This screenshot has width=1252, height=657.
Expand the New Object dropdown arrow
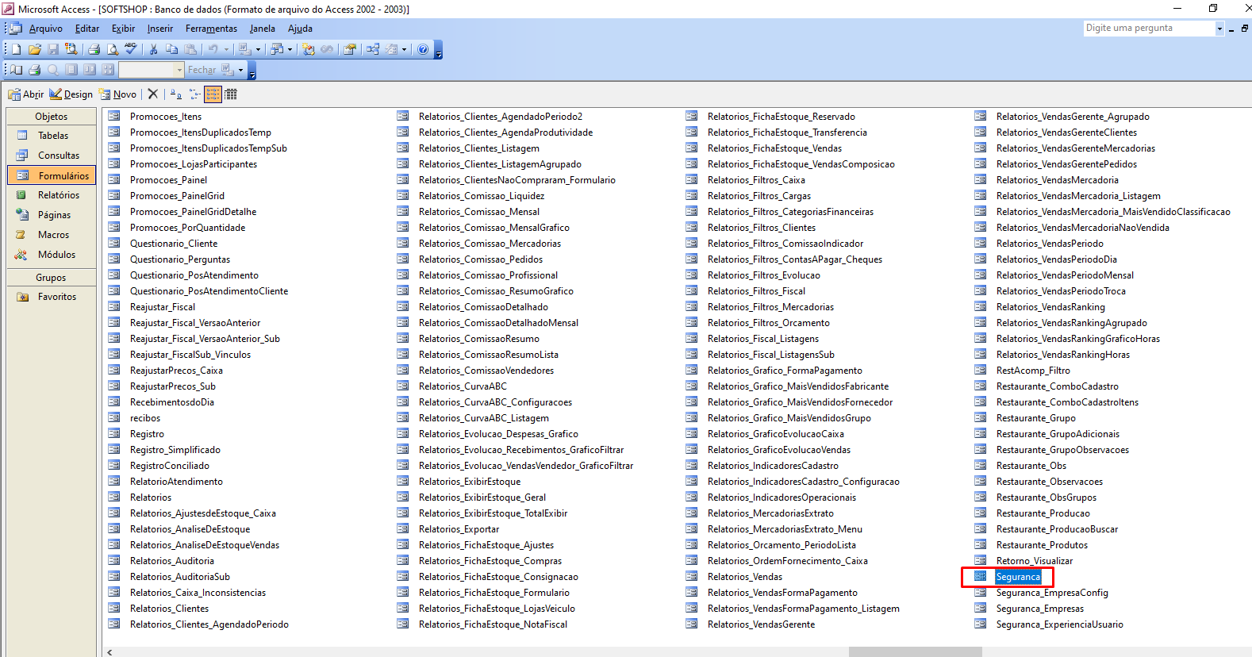[x=404, y=49]
